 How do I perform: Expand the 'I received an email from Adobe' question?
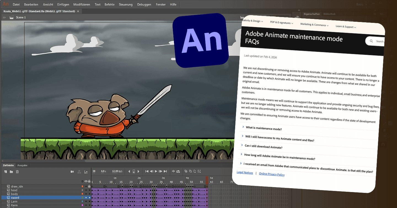pyautogui.click(x=306, y=167)
